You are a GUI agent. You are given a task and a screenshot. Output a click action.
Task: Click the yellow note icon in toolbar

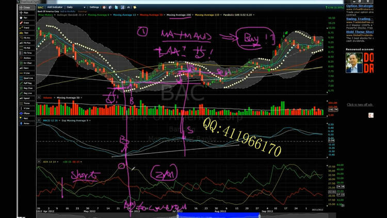tap(135, 7)
